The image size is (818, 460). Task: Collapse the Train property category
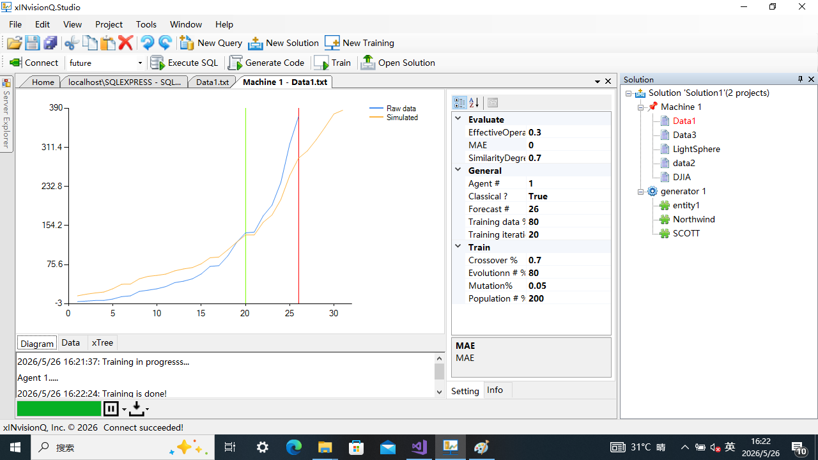(458, 247)
